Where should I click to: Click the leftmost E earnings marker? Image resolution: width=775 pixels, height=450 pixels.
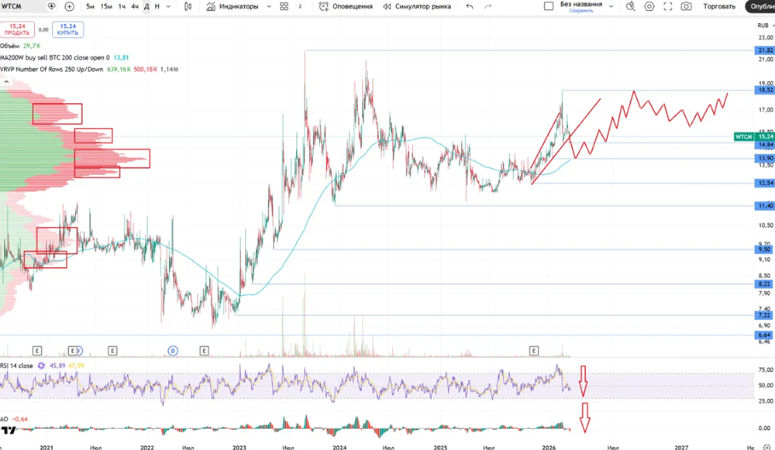click(37, 351)
